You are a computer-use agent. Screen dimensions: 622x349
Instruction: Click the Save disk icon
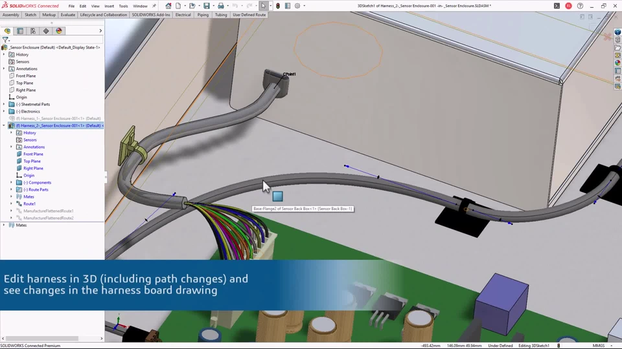(207, 6)
